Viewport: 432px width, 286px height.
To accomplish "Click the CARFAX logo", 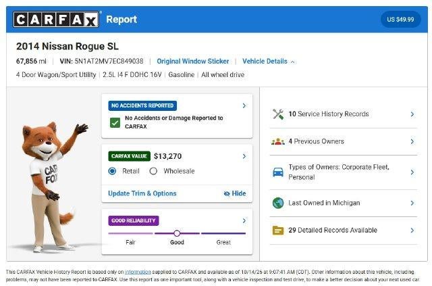I will (56, 20).
